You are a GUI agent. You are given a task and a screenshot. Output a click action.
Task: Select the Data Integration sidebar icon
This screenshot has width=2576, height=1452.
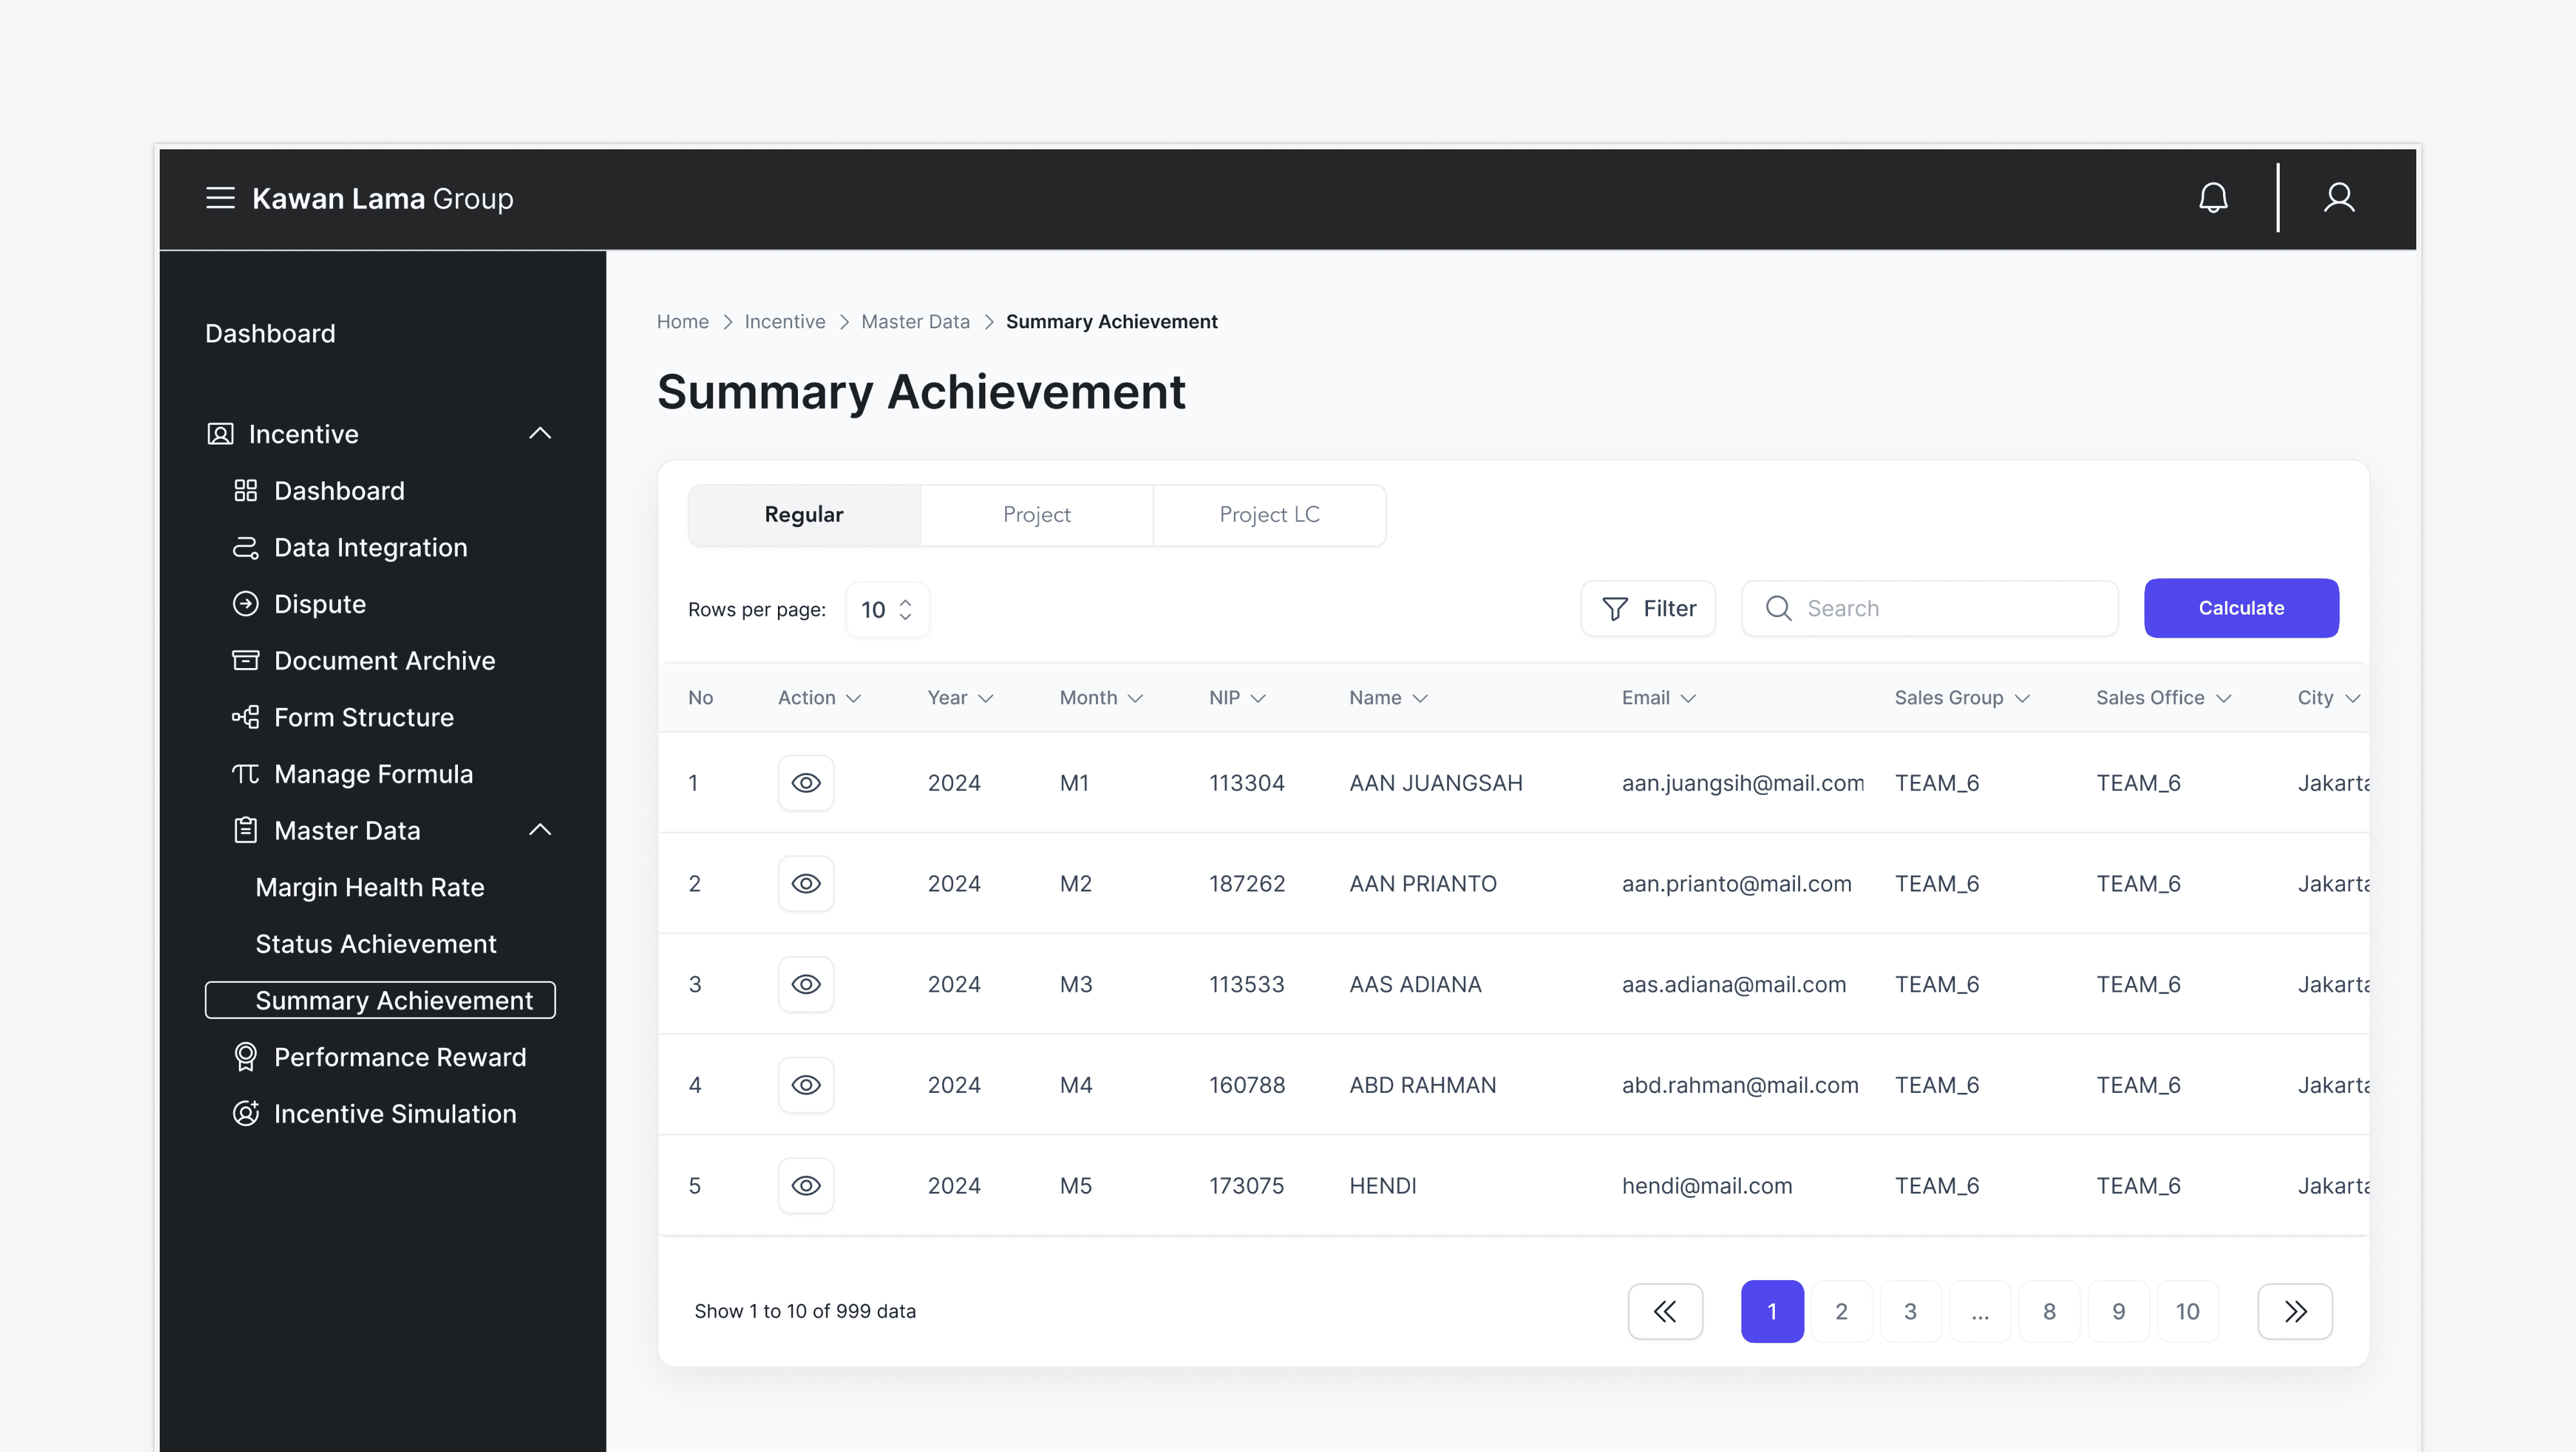tap(245, 548)
